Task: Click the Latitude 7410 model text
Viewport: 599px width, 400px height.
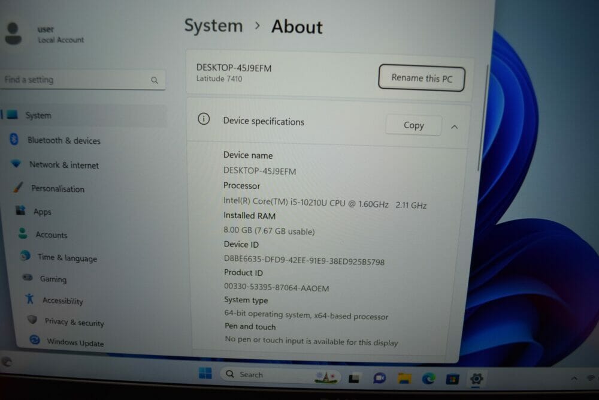Action: [x=219, y=79]
